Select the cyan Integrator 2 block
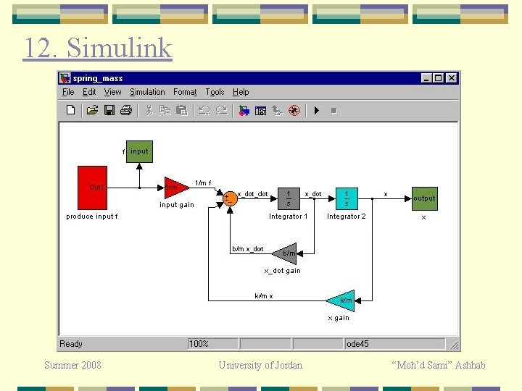Image resolution: width=522 pixels, height=391 pixels. (x=347, y=198)
